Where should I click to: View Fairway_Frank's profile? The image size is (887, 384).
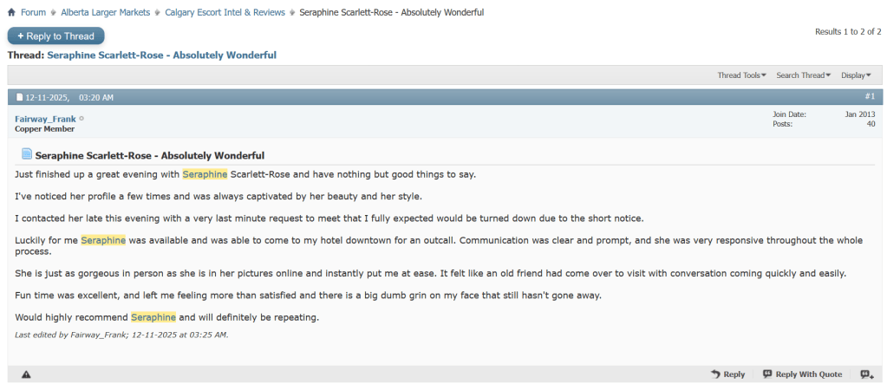45,119
